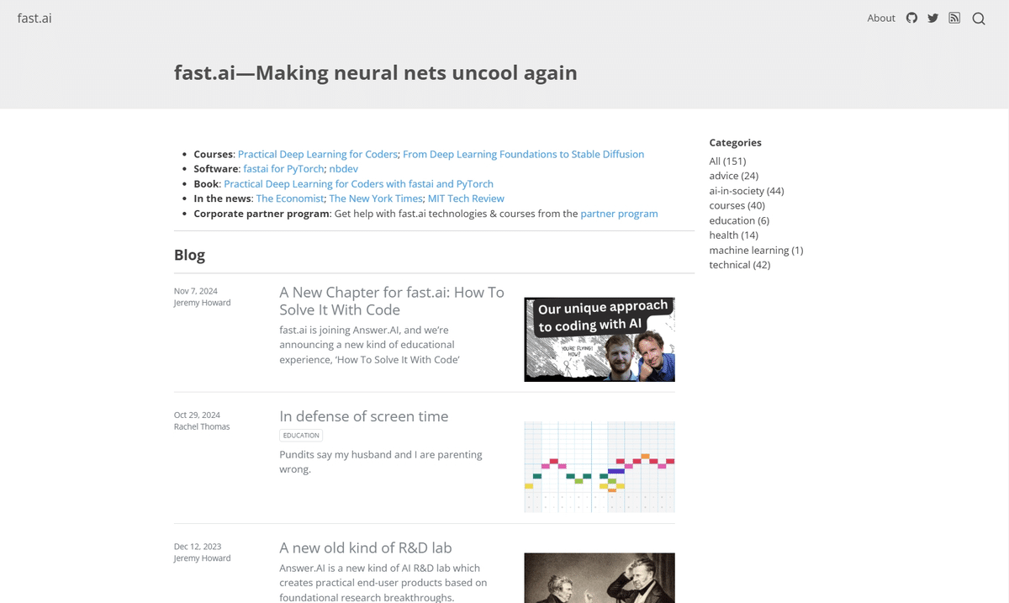This screenshot has height=603, width=1009.
Task: Open the nbdev software link
Action: (344, 169)
